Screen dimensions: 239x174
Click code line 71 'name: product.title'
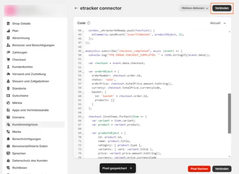114,141
